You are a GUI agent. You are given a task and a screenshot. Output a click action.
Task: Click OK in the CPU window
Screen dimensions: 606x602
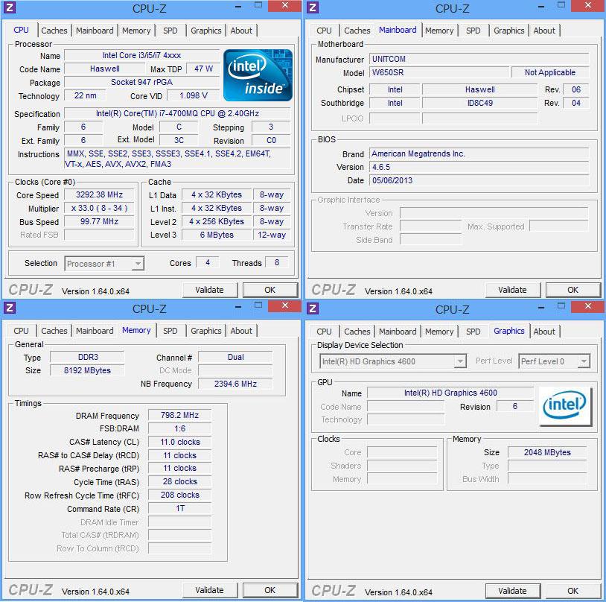point(269,290)
